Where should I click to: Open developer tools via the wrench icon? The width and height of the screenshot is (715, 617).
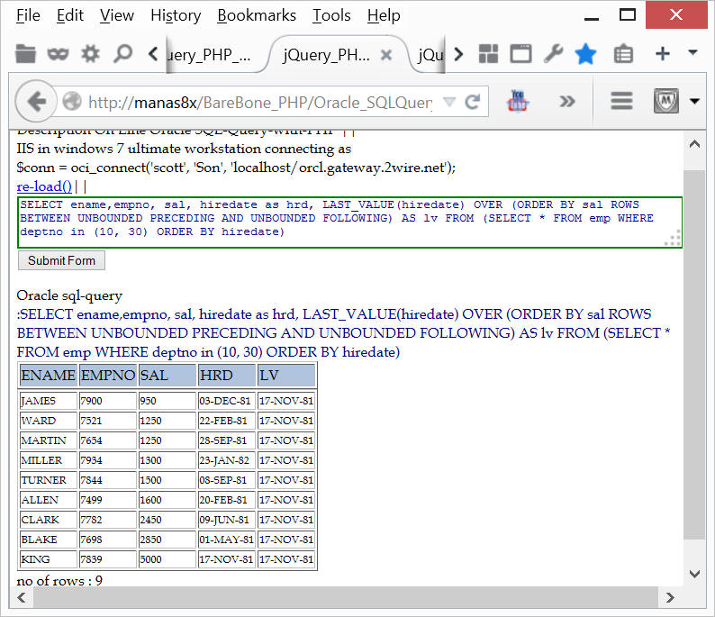pyautogui.click(x=553, y=54)
